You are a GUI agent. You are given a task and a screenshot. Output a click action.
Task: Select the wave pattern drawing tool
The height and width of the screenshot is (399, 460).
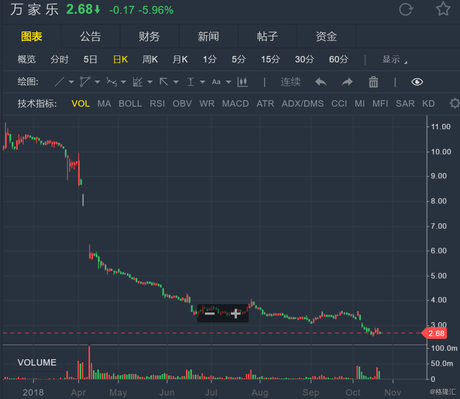click(112, 82)
